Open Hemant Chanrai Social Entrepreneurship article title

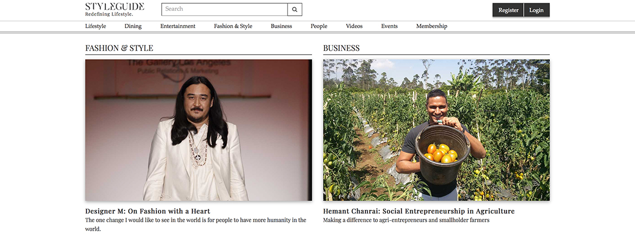click(x=419, y=211)
